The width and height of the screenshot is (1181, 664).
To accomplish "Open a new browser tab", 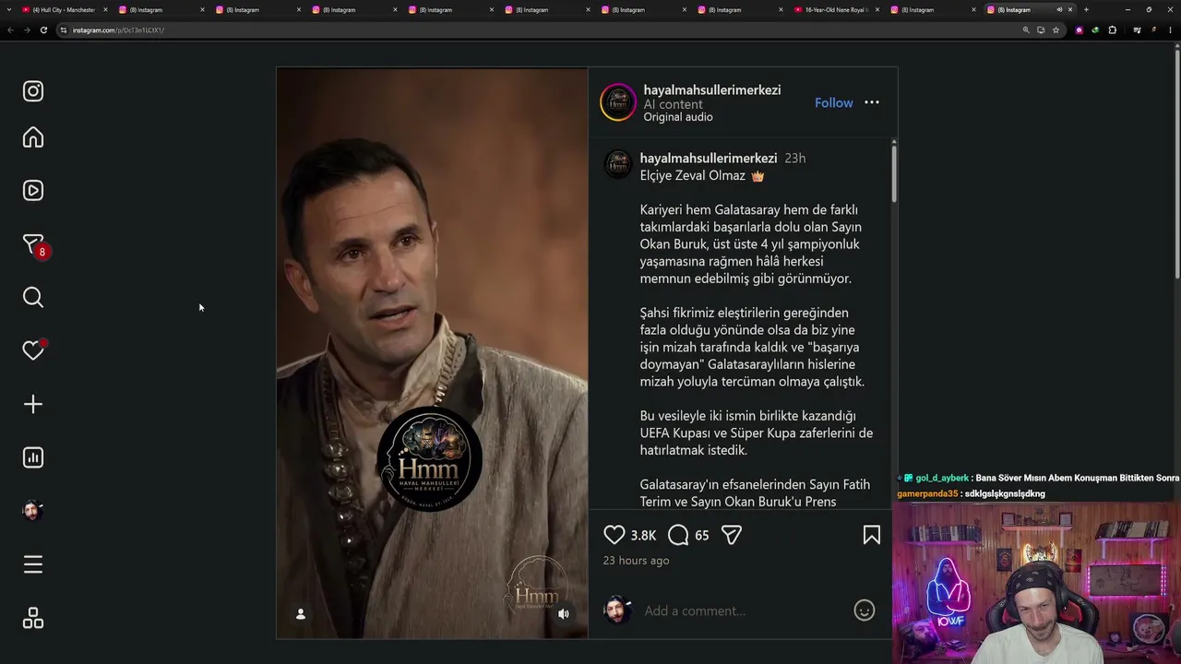I will pos(1086,9).
